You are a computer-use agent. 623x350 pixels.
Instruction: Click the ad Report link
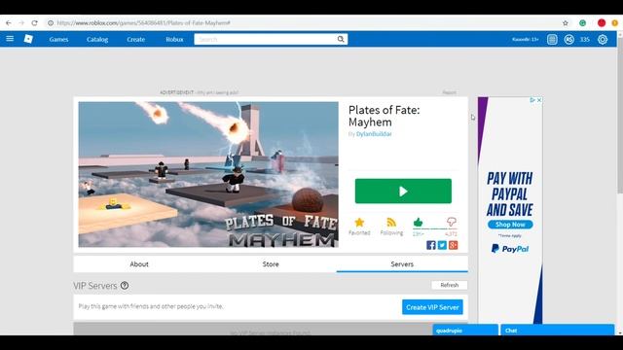click(450, 92)
